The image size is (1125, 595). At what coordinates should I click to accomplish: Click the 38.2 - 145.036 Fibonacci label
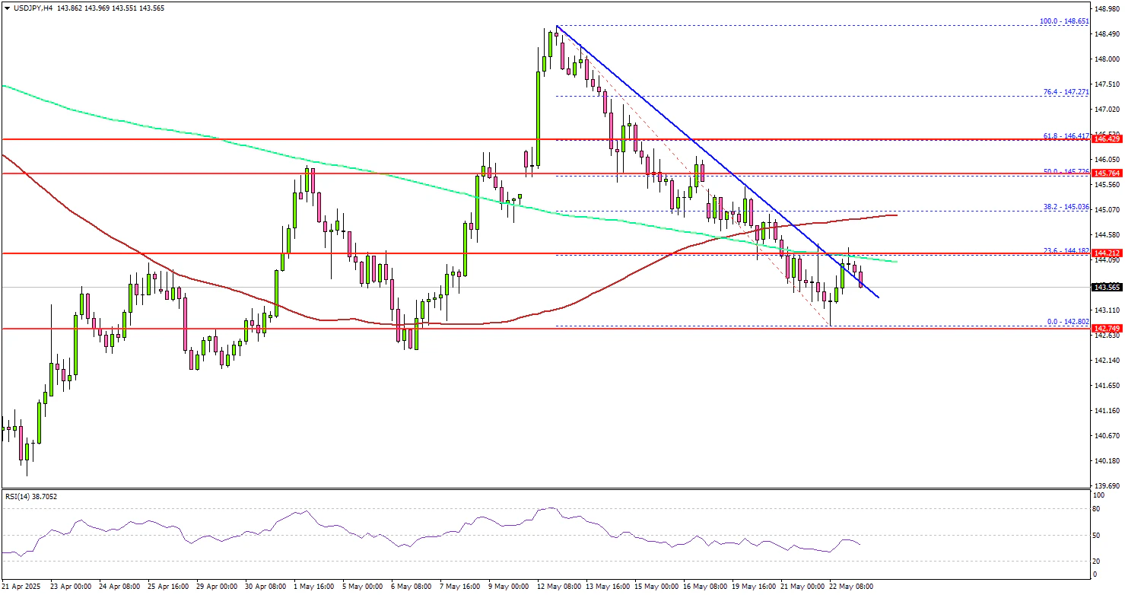1068,206
